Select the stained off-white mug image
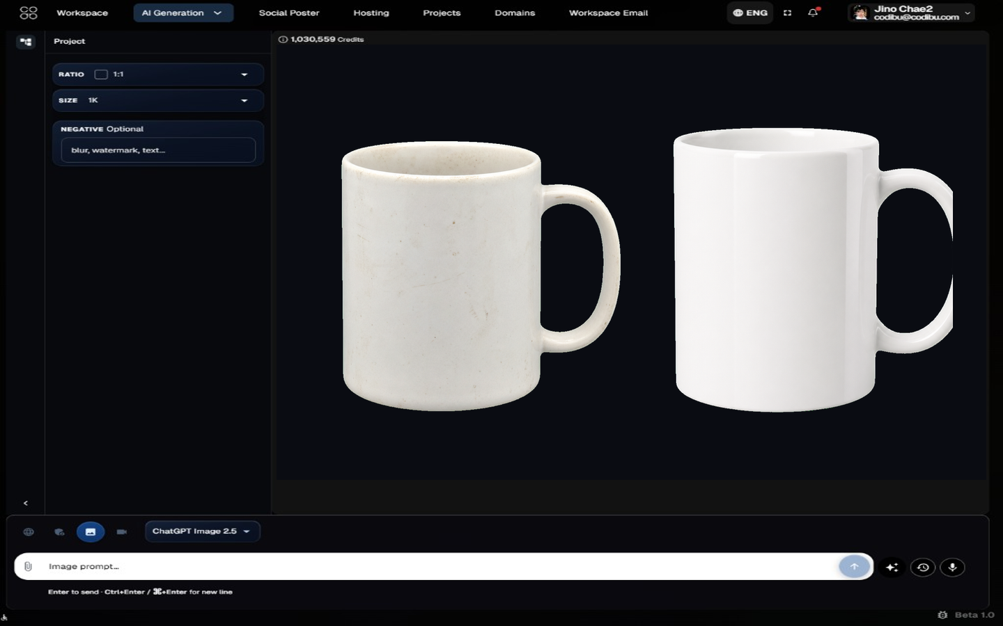Screen dimensions: 1003x626 coord(481,276)
